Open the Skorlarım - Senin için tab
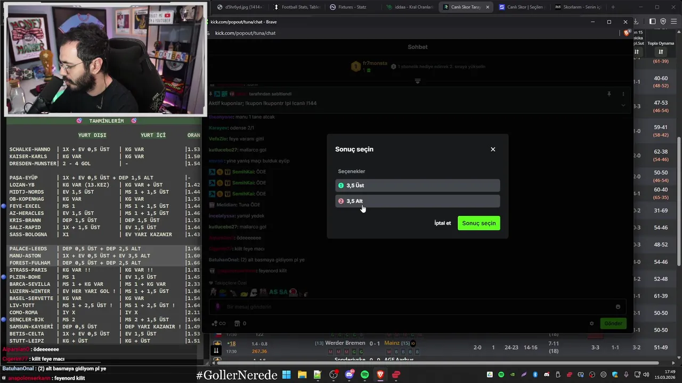Viewport: 682px width, 383px height. (578, 7)
